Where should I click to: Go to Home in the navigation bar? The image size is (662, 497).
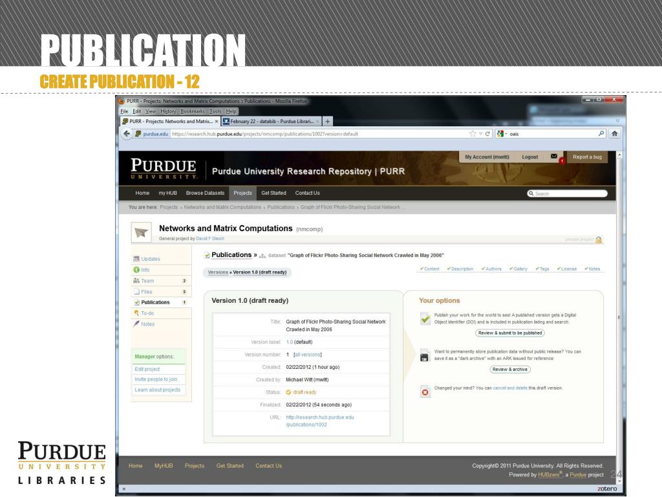(142, 193)
